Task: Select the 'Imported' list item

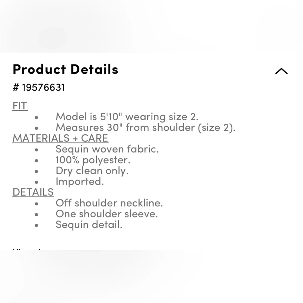Action: (80, 181)
